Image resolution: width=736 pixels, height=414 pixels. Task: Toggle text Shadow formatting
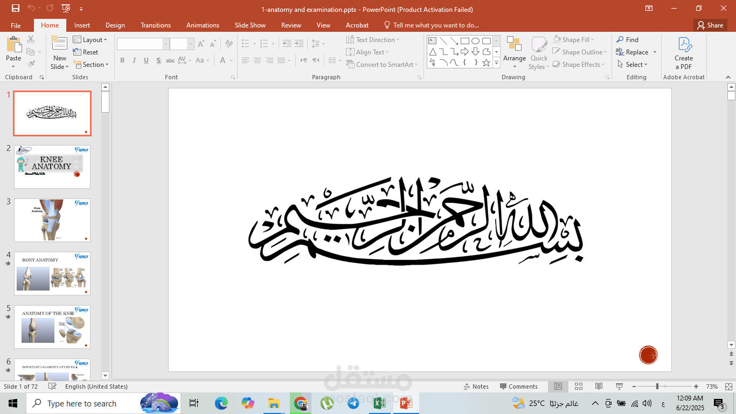tap(158, 60)
